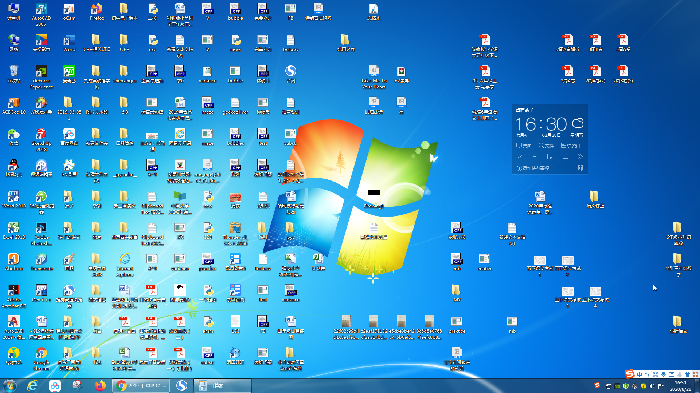Viewport: 700px width, 393px height.
Task: Open the Sogou IME skin (shirt) icon
Action: [688, 374]
